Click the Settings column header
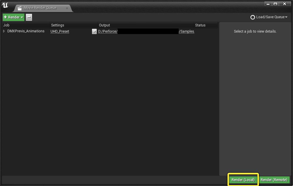The width and height of the screenshot is (293, 186). coord(58,25)
